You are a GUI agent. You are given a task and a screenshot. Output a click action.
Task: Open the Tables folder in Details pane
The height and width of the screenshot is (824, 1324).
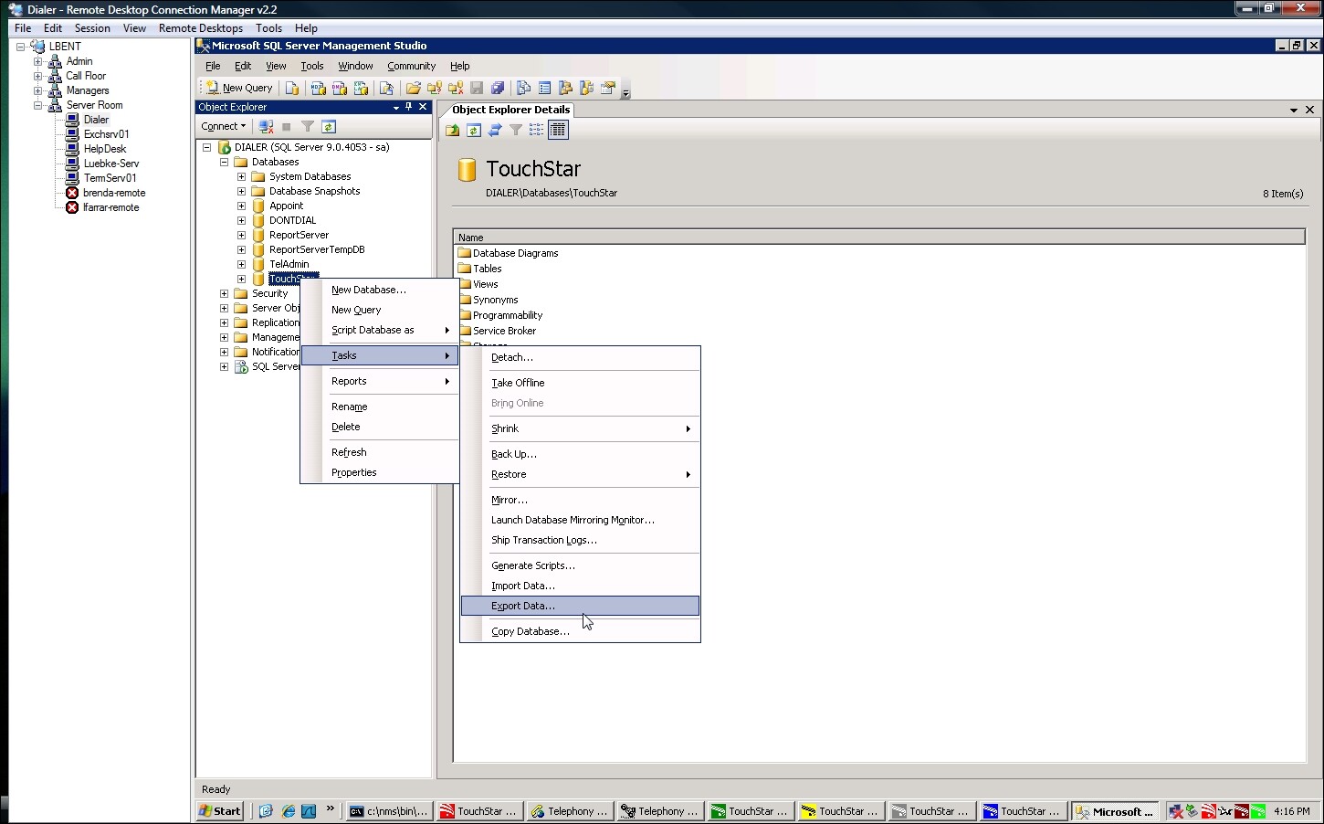pyautogui.click(x=485, y=268)
